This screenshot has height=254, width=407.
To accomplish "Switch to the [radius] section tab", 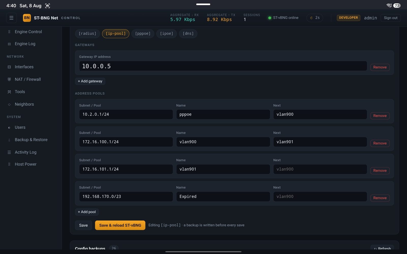I will [x=88, y=34].
